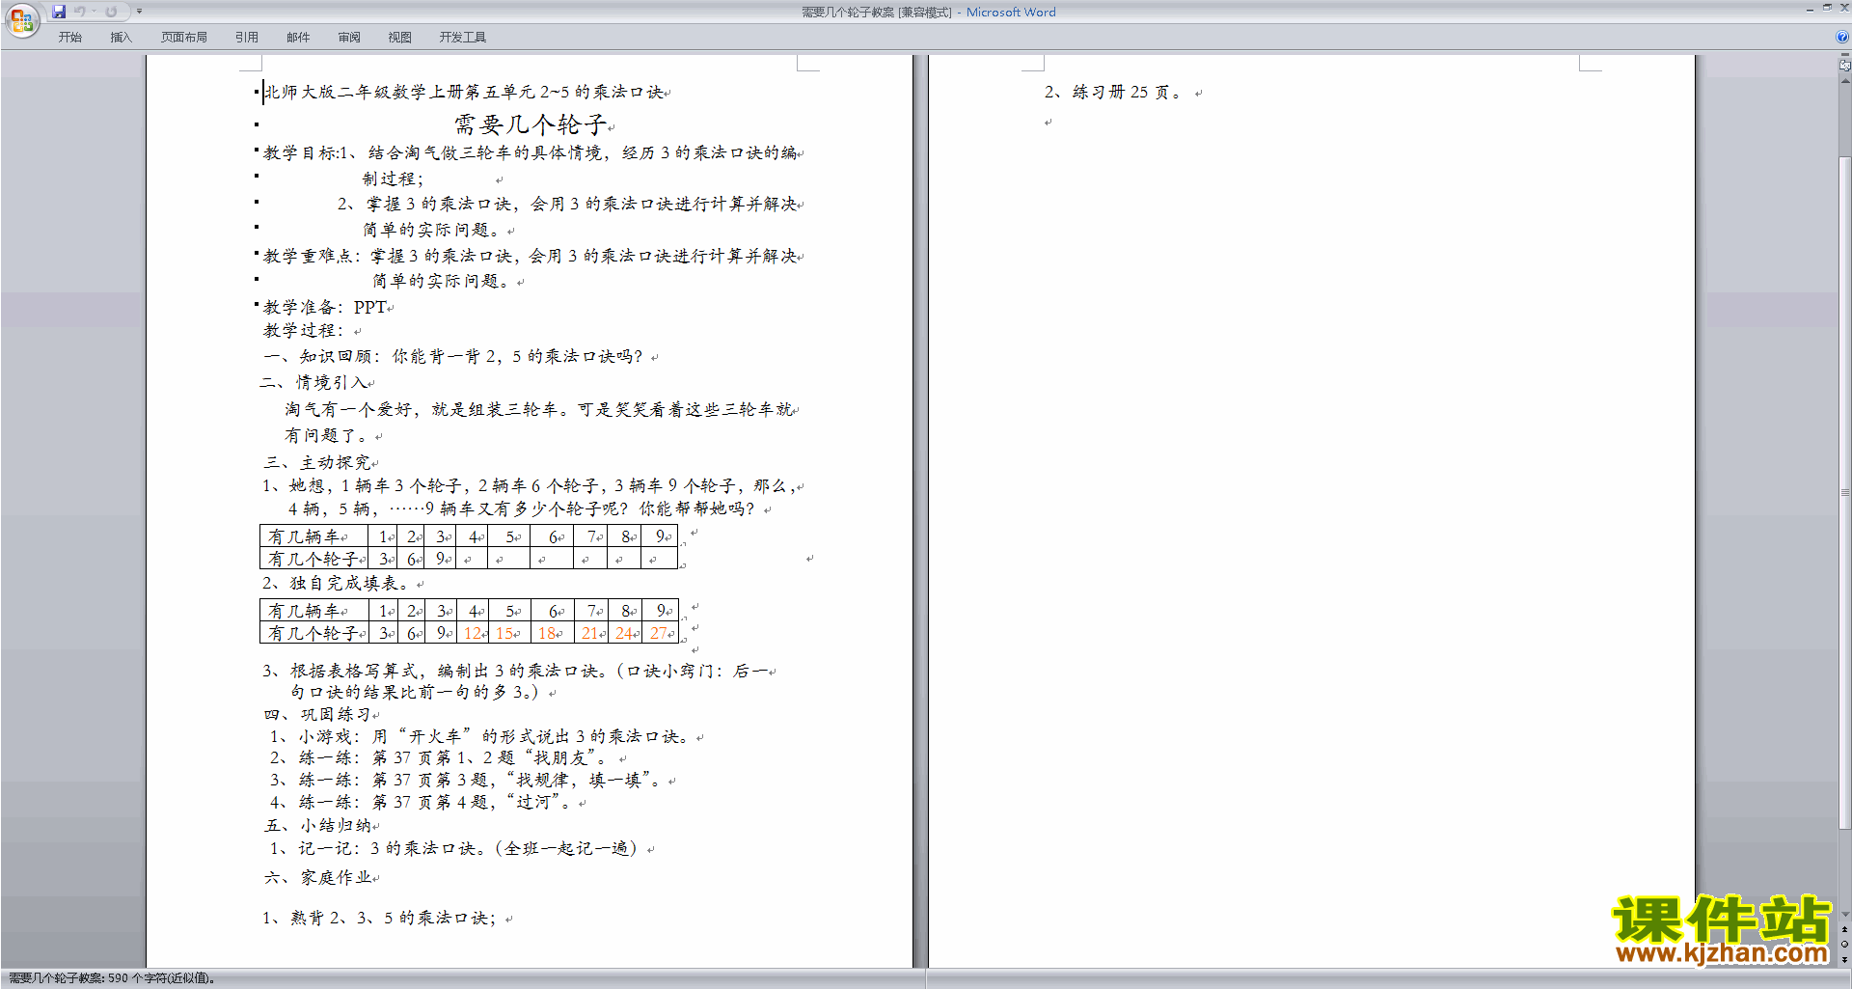Click the heading 五、小结归纳
Image resolution: width=1852 pixels, height=989 pixels.
(317, 825)
